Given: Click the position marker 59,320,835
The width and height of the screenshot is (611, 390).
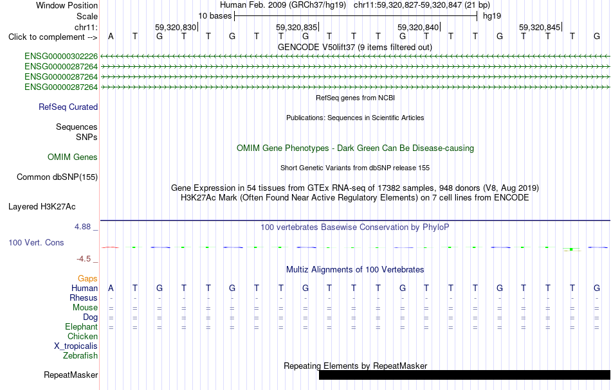Looking at the screenshot, I should click(296, 27).
